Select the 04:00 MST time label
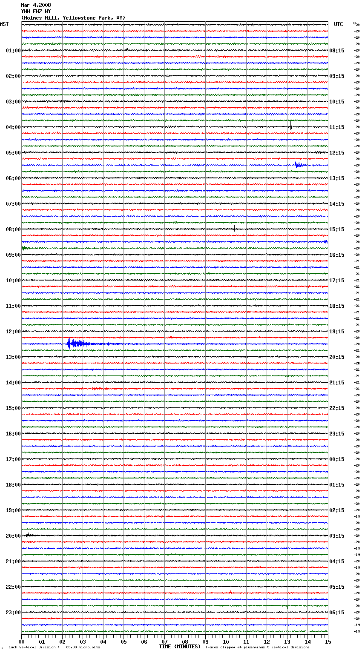The image size is (362, 653). click(x=13, y=127)
